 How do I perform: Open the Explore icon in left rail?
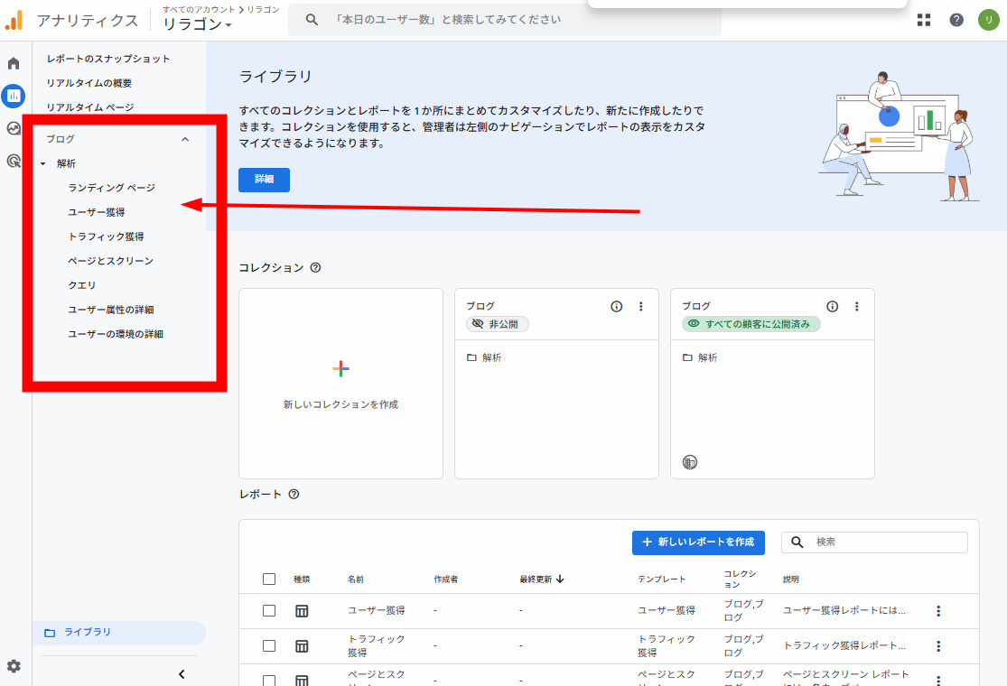(x=14, y=128)
